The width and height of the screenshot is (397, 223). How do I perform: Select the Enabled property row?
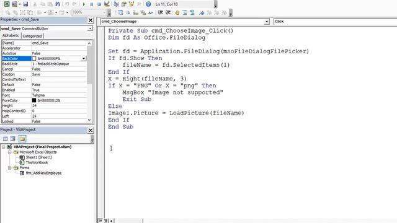44,90
